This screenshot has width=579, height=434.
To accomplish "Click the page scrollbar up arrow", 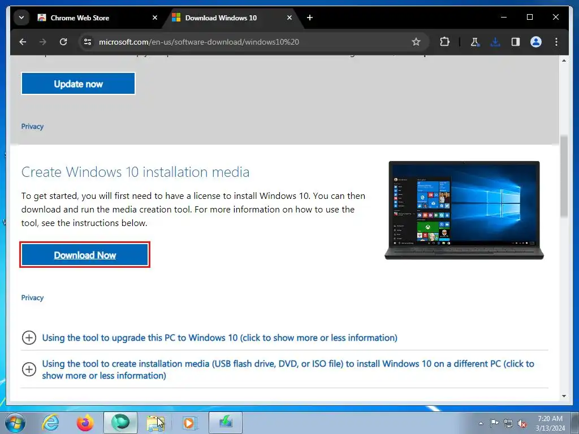I will [564, 60].
